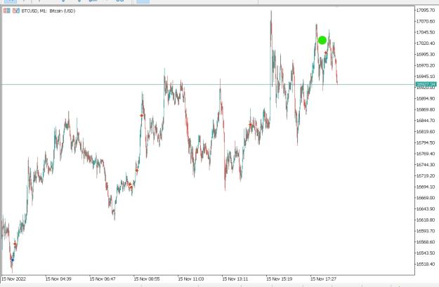Click the 16970.20 price scale label

[426, 65]
